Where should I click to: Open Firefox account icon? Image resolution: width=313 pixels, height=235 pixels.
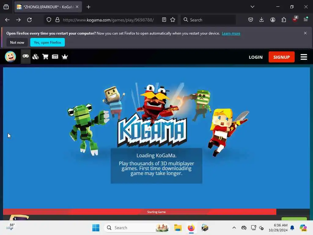273,20
